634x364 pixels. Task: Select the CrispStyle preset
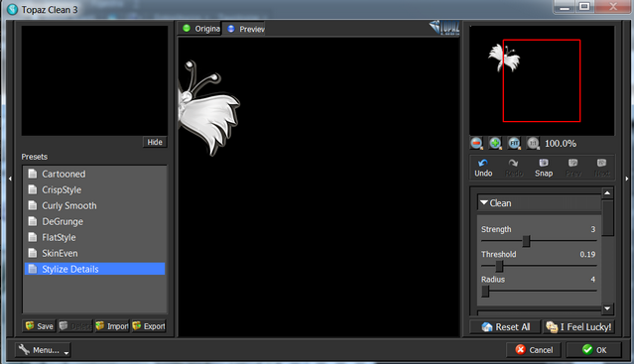pos(94,189)
